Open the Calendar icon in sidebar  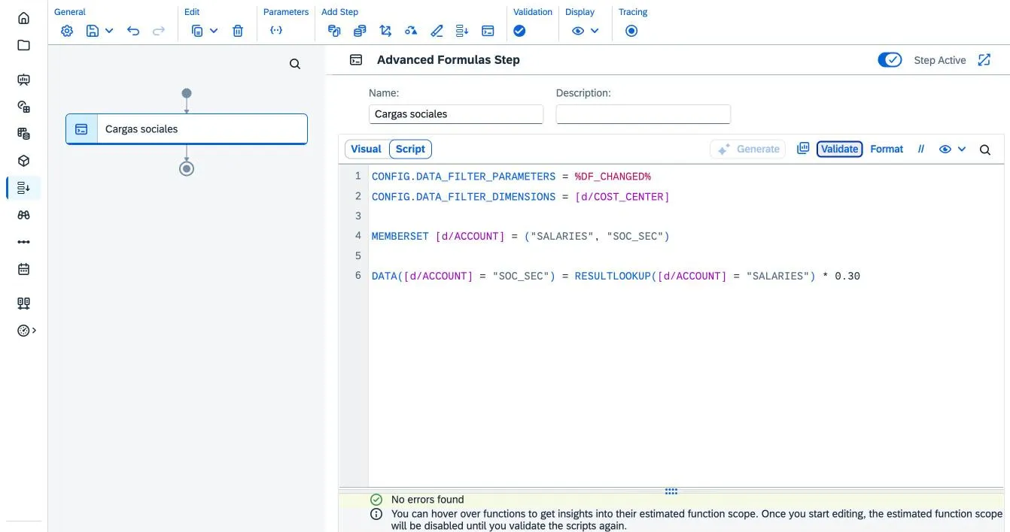tap(23, 269)
